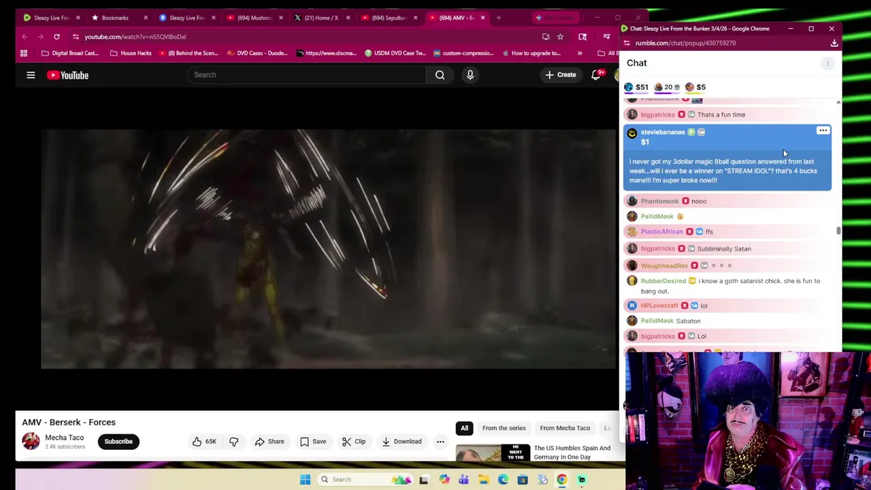The width and height of the screenshot is (871, 490).
Task: Go to the YouTube home logo
Action: pos(67,75)
